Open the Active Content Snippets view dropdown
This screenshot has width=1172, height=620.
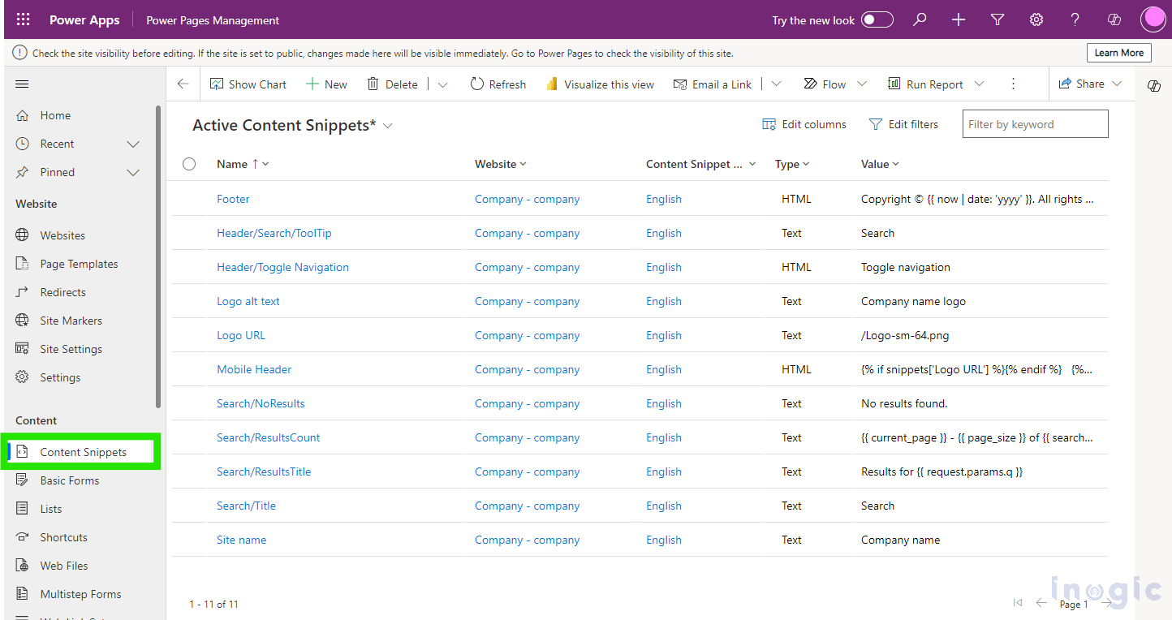[388, 126]
